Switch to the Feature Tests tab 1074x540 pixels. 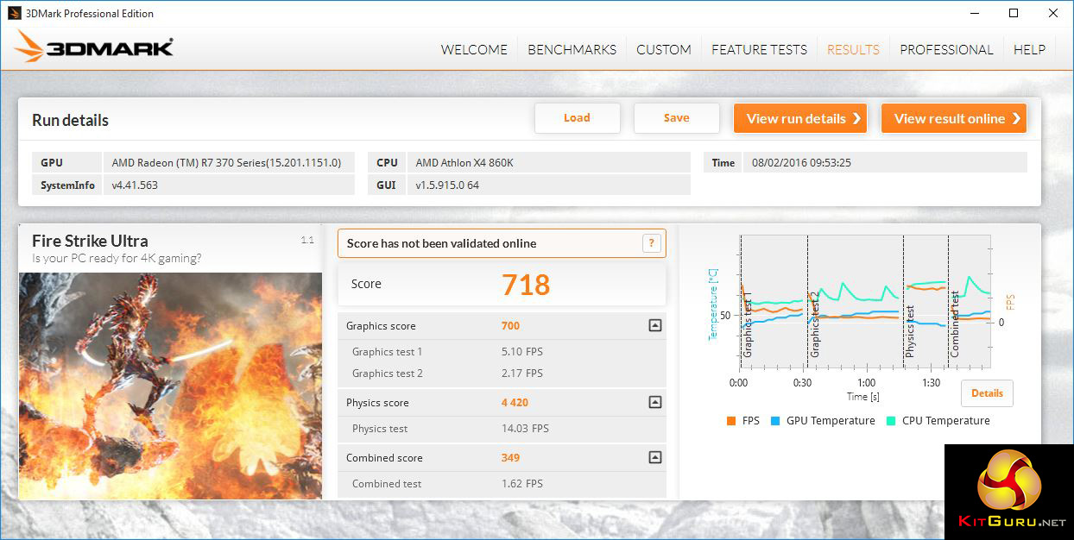759,49
